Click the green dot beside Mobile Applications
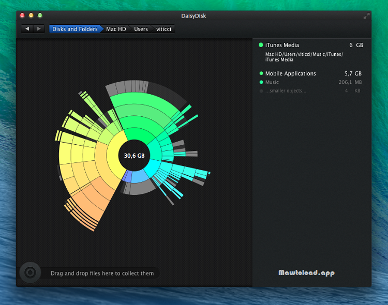This screenshot has height=305, width=388. point(261,73)
